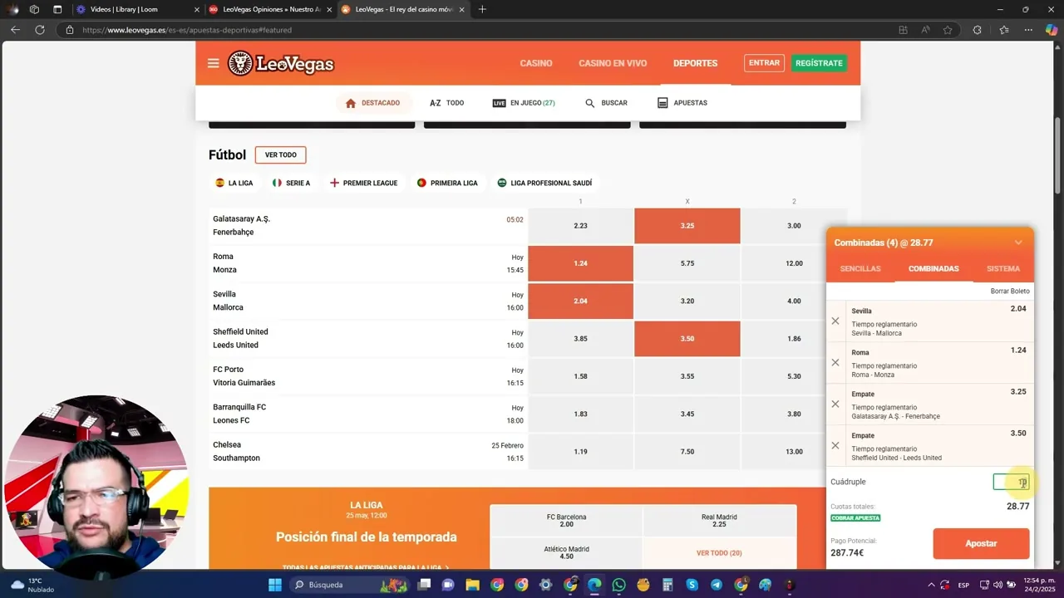This screenshot has height=598, width=1064.
Task: Deselect Galatasaray-Fenerbahçe draw odds 3.25
Action: tap(687, 226)
